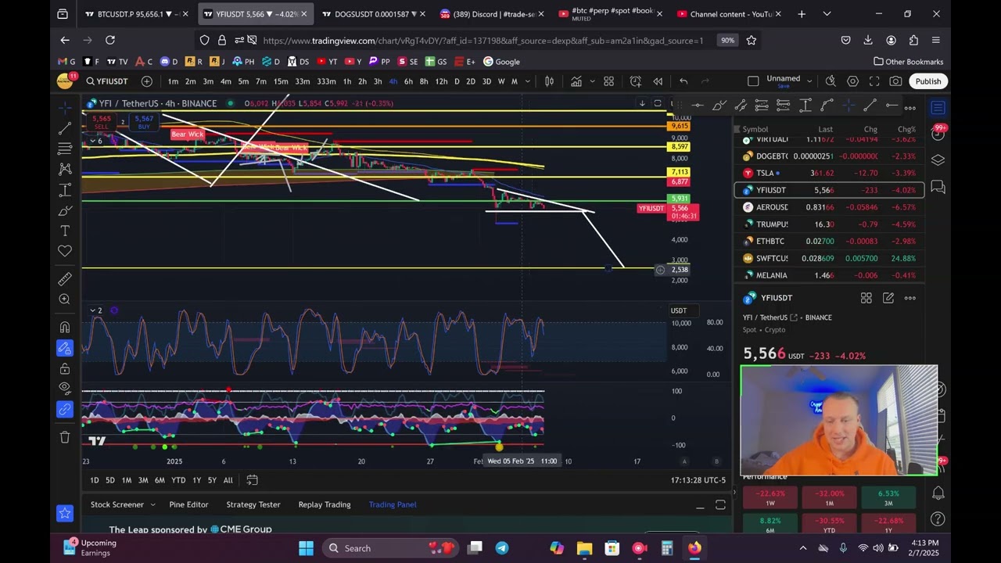Select ETHBTC row in watchlist
The height and width of the screenshot is (563, 1001).
pyautogui.click(x=829, y=241)
